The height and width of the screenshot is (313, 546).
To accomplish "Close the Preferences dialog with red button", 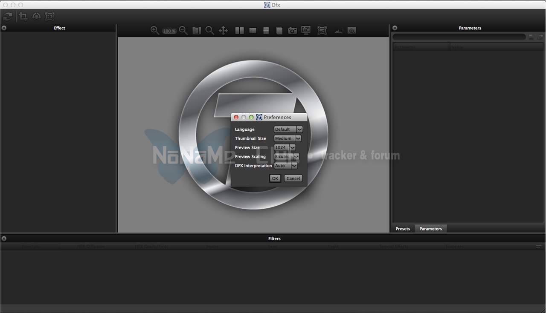I will pyautogui.click(x=236, y=117).
